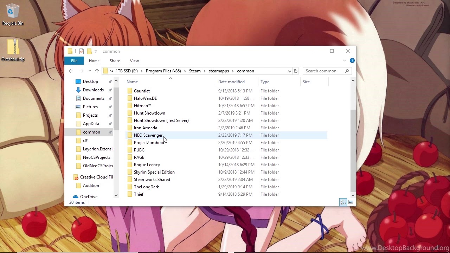
Task: Select the Rogue Legacy folder
Action: [x=147, y=165]
